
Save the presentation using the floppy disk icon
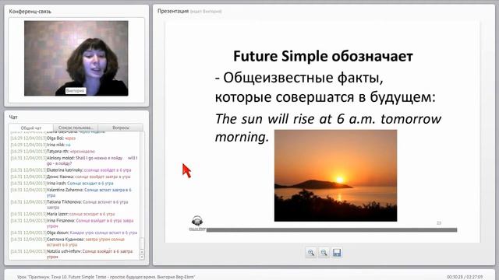337,253
